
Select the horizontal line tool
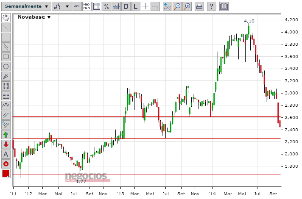pyautogui.click(x=6, y=37)
